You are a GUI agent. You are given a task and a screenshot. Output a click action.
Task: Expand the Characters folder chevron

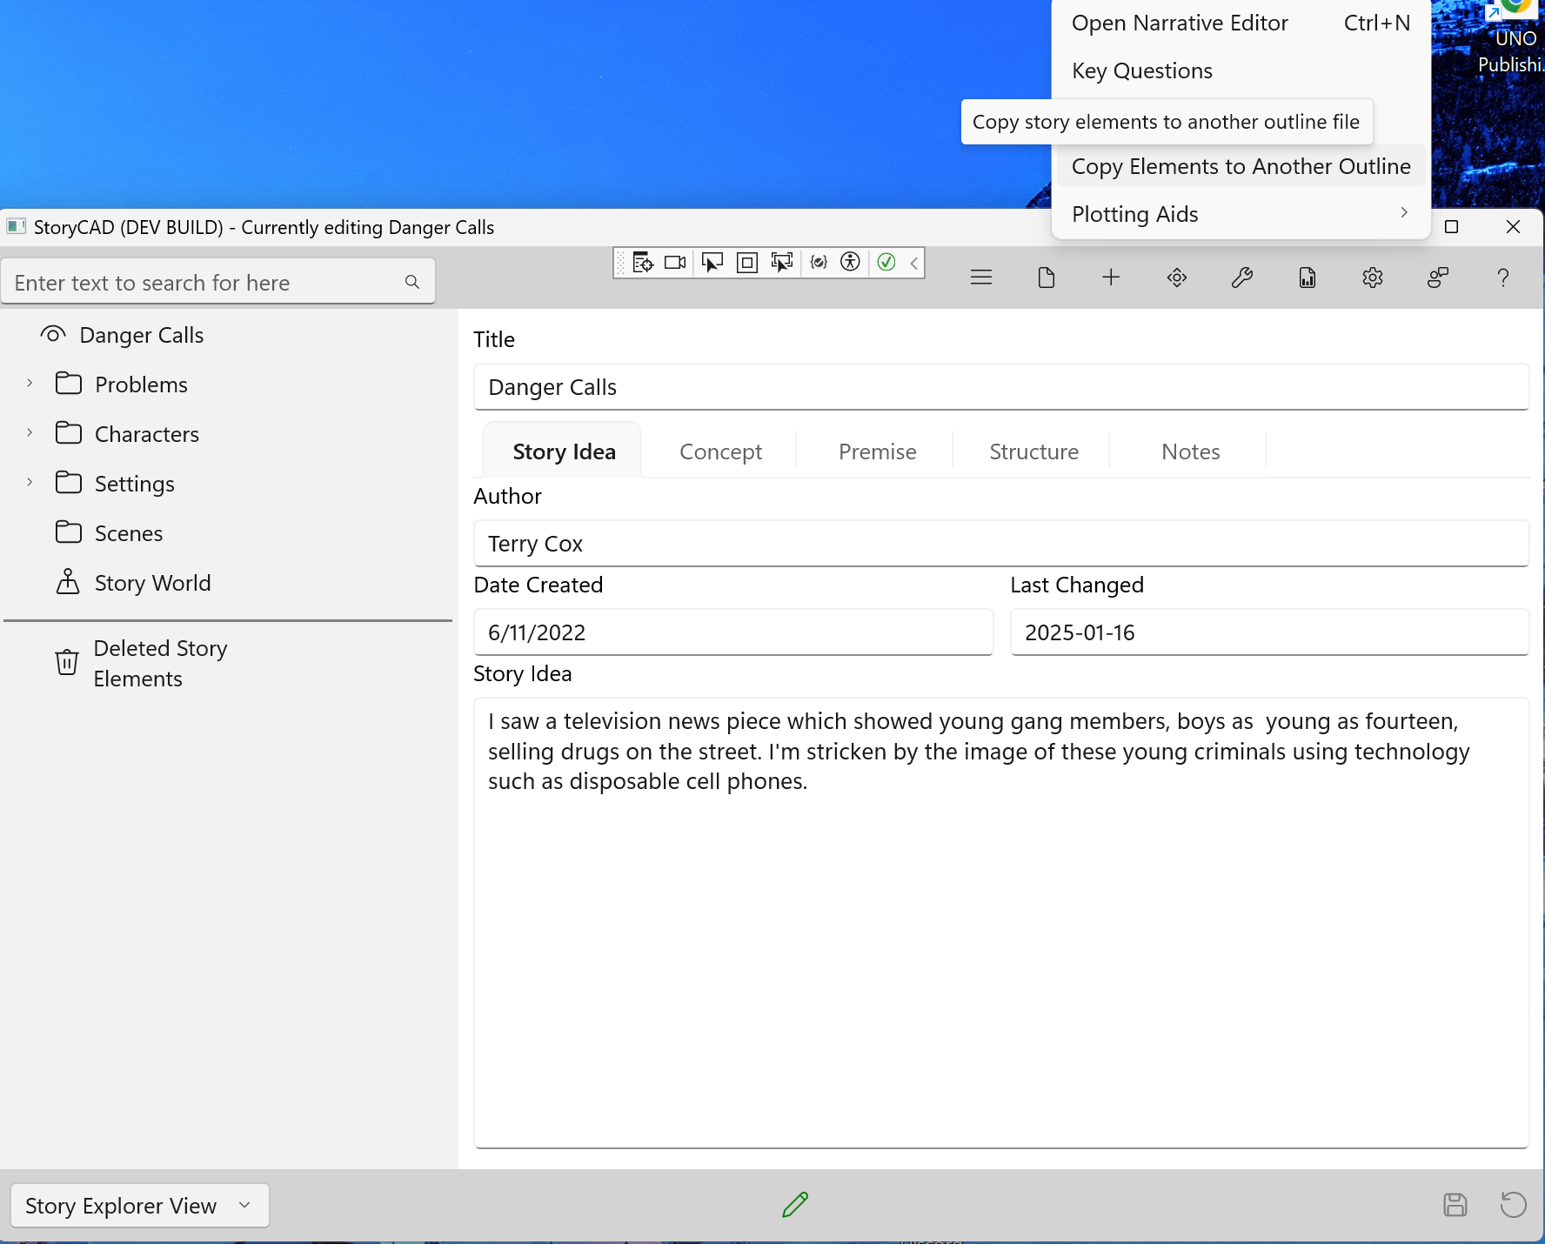(29, 432)
